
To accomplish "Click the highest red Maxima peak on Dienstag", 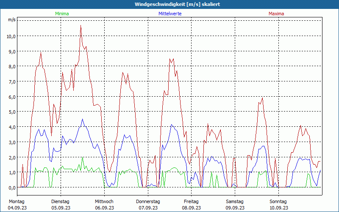I will coord(81,25).
